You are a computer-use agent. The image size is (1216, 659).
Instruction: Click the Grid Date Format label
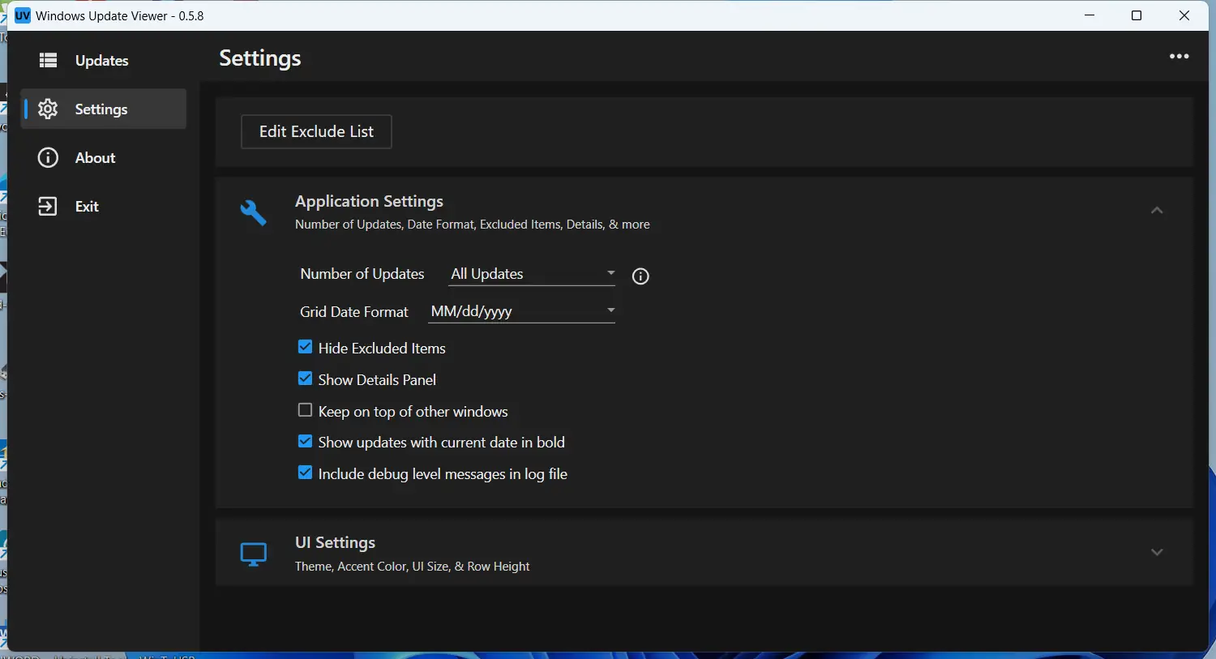point(354,312)
